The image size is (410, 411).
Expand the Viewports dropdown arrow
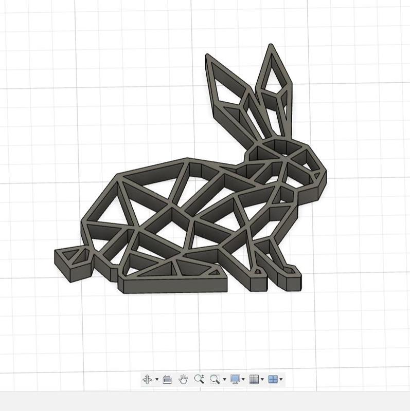[281, 379]
